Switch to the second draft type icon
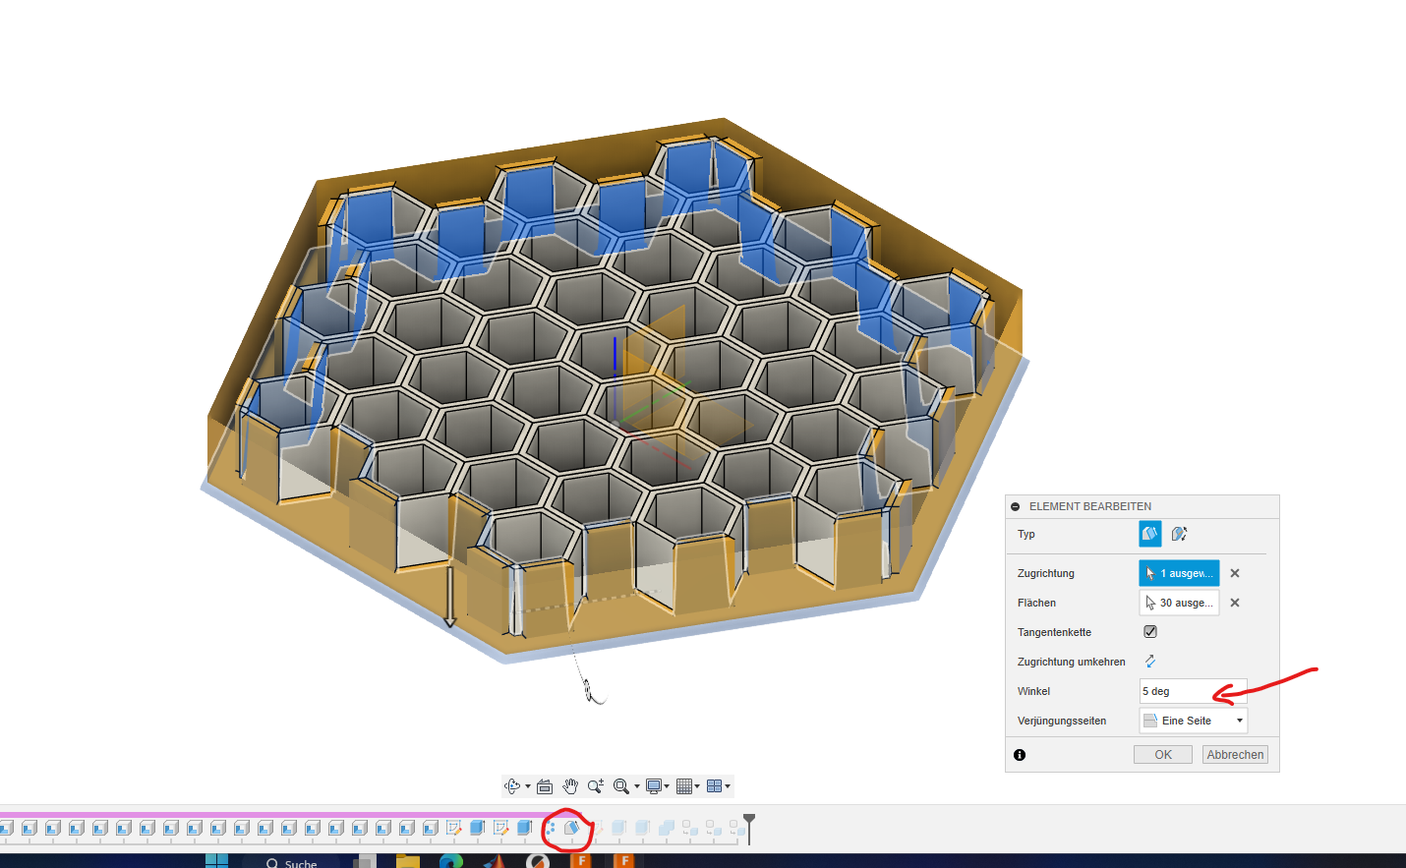1406x868 pixels. 1179,534
